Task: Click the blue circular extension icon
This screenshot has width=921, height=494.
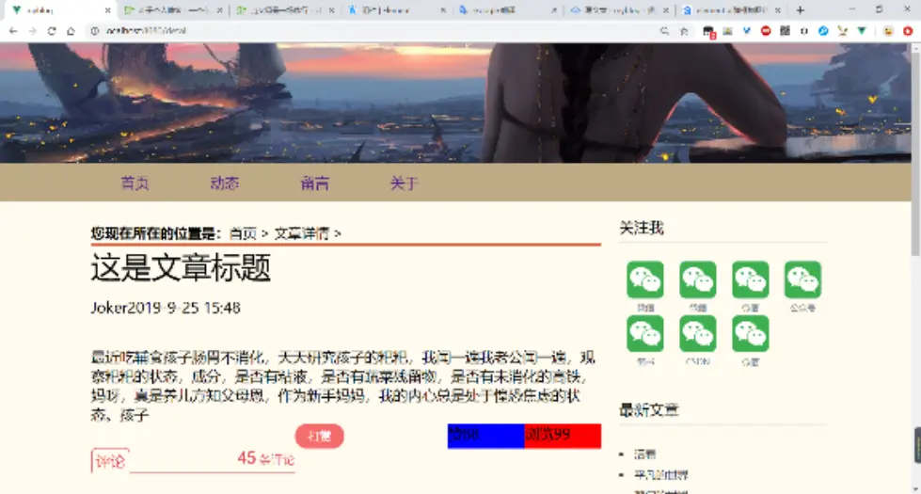Action: coord(823,31)
